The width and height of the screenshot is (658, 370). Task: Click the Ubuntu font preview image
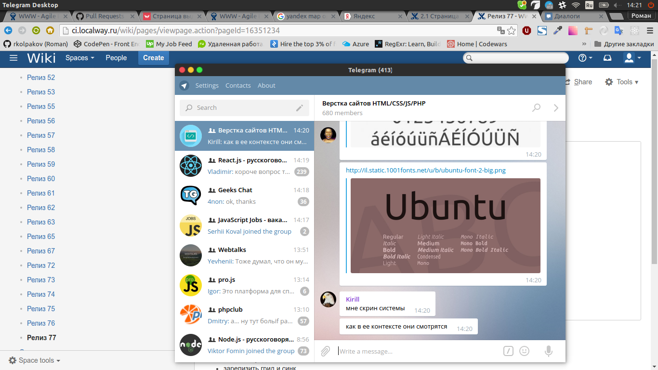pos(446,226)
